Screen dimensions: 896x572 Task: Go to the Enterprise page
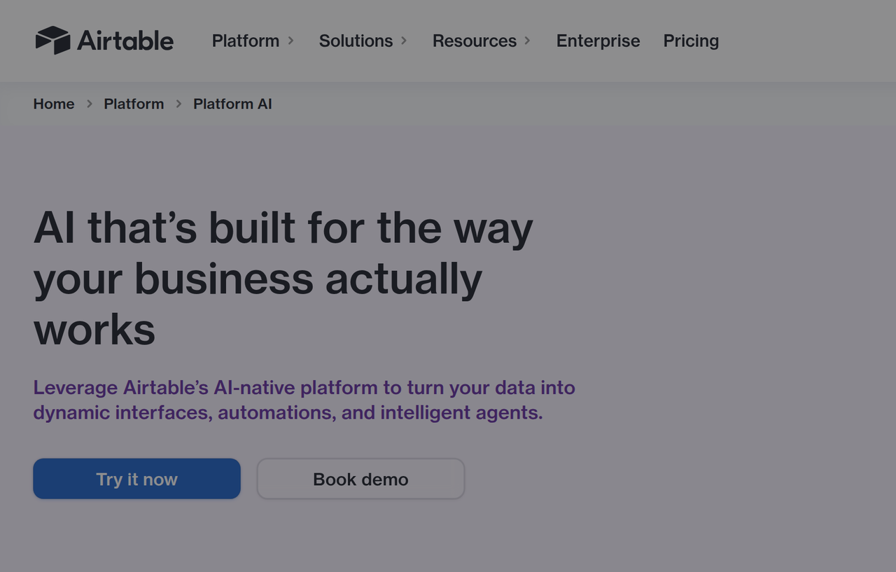[598, 41]
